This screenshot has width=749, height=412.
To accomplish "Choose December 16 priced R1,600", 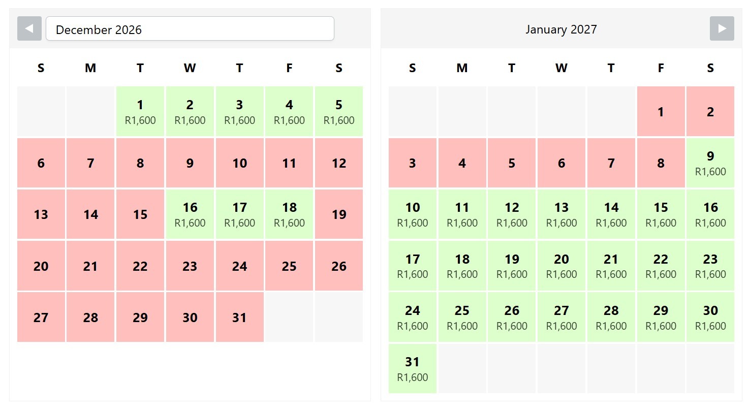I will pos(190,214).
